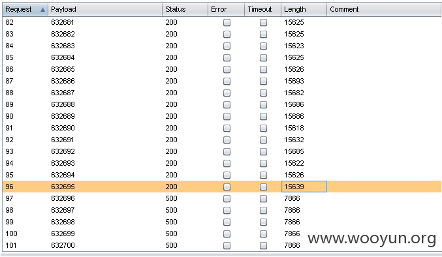This screenshot has height=257, width=442.
Task: Click length value 7866 in row 97
Action: tap(292, 198)
